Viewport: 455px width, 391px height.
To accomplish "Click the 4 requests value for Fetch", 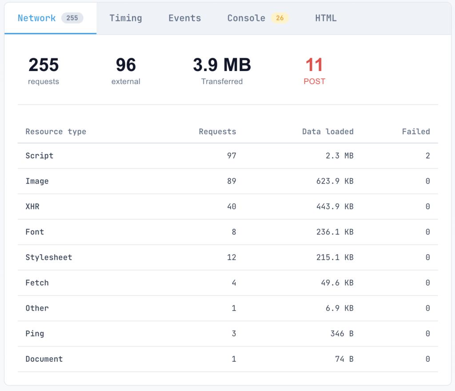I will click(234, 283).
